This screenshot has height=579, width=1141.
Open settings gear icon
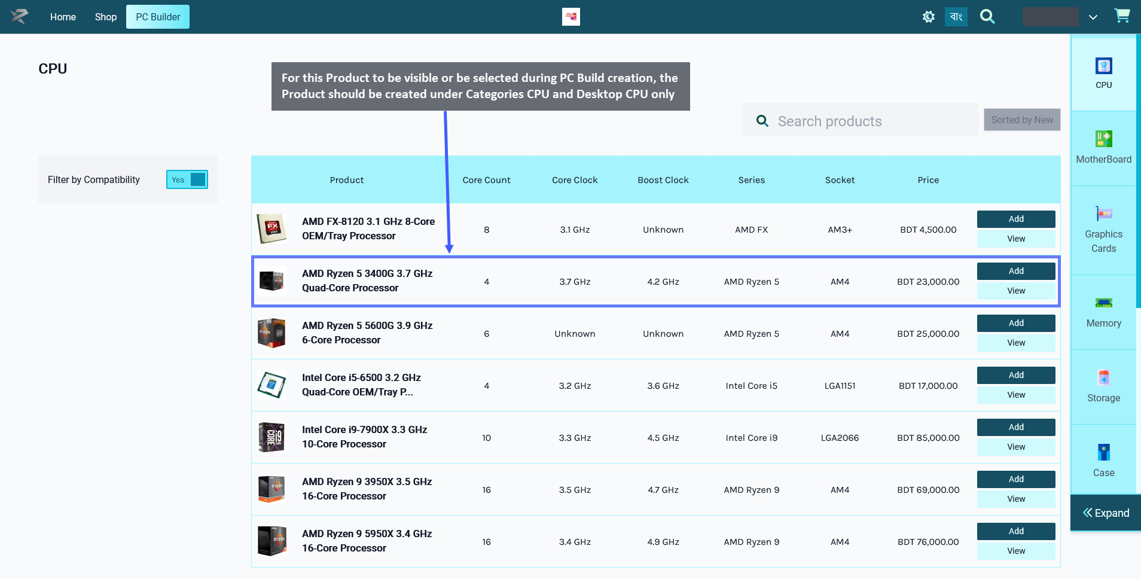pos(928,17)
